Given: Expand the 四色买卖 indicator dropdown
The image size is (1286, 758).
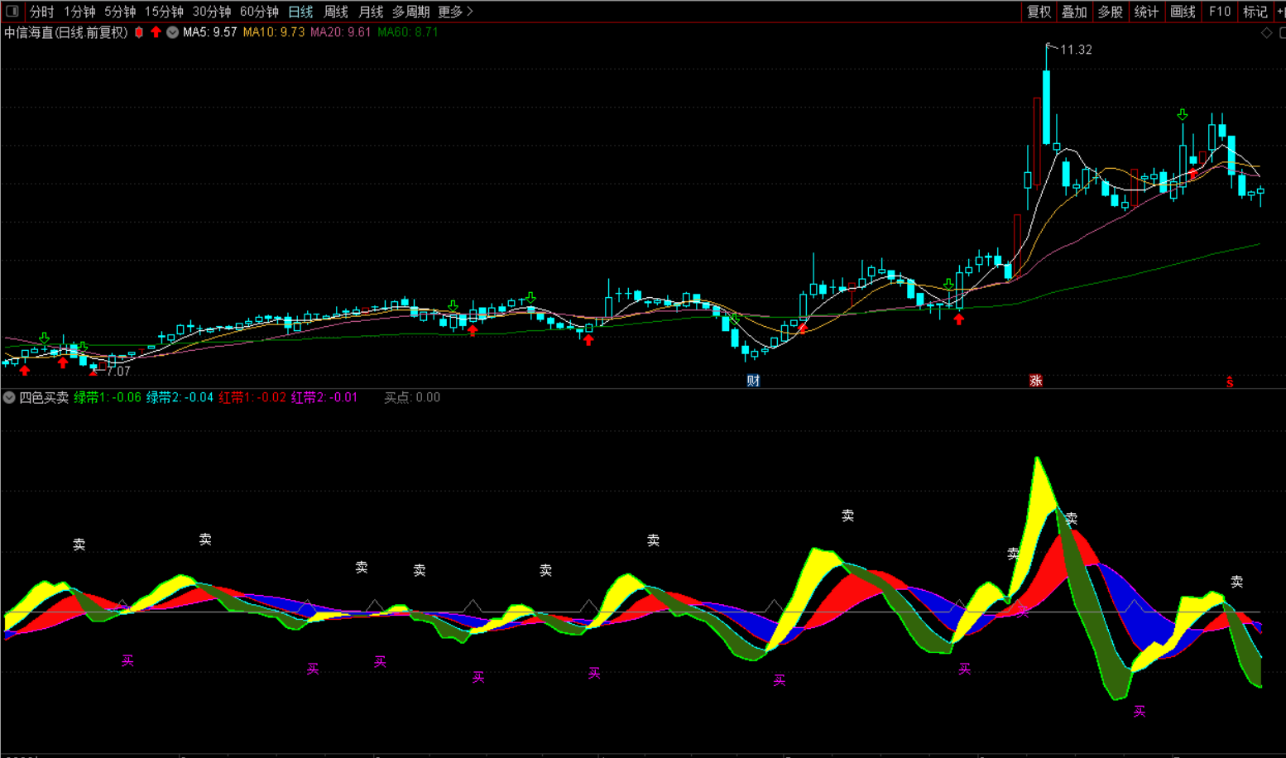Looking at the screenshot, I should [9, 397].
